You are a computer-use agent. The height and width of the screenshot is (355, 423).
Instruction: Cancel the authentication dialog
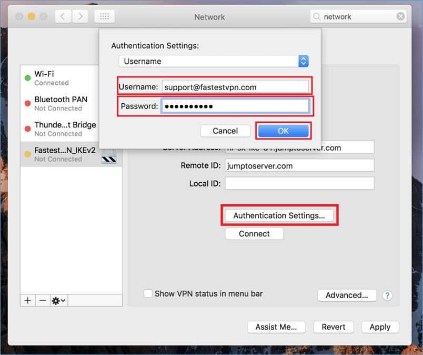point(225,131)
